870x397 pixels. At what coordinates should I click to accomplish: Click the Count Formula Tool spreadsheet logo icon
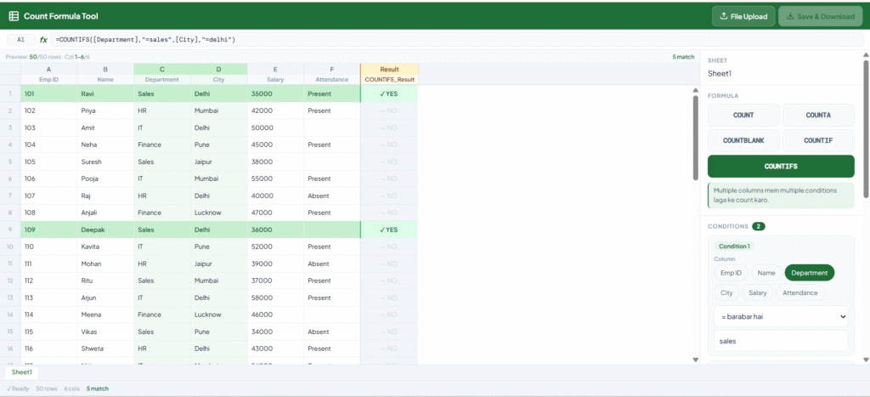coord(14,17)
